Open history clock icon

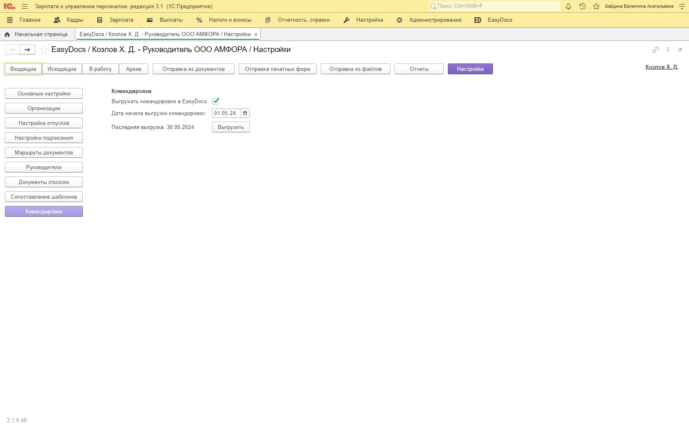(582, 7)
